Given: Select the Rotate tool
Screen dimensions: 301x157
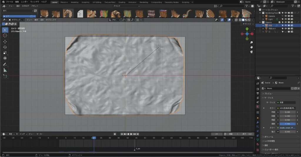Looking at the screenshot, I should [5, 47].
